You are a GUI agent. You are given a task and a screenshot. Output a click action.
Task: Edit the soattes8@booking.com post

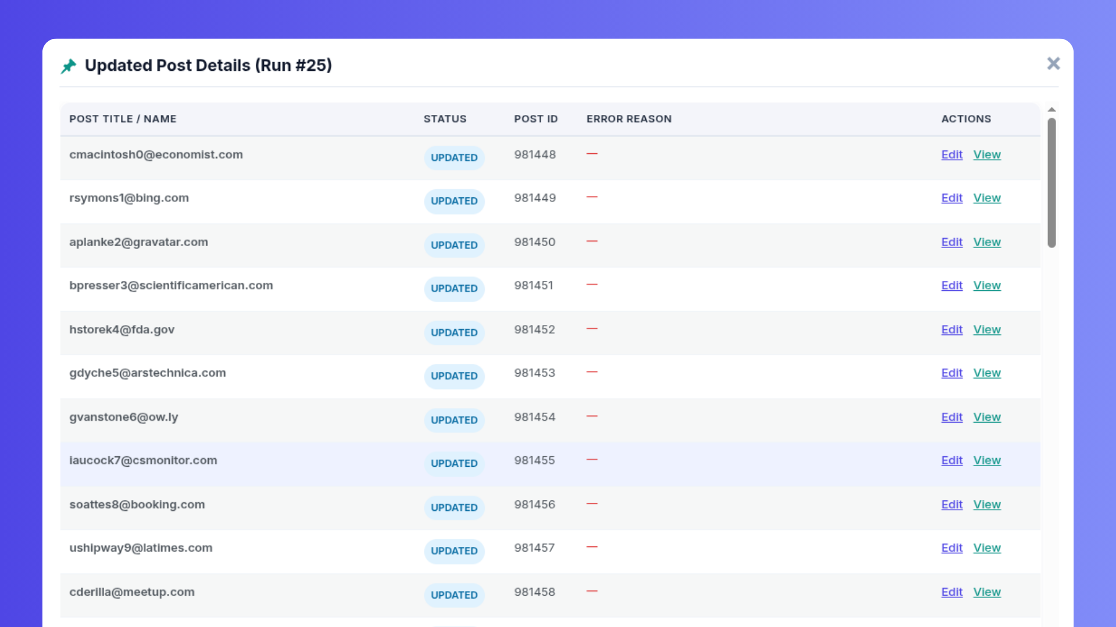point(952,505)
